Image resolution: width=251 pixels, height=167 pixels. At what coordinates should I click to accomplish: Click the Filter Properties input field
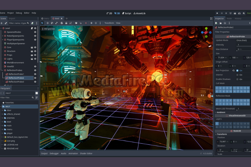click(233, 32)
